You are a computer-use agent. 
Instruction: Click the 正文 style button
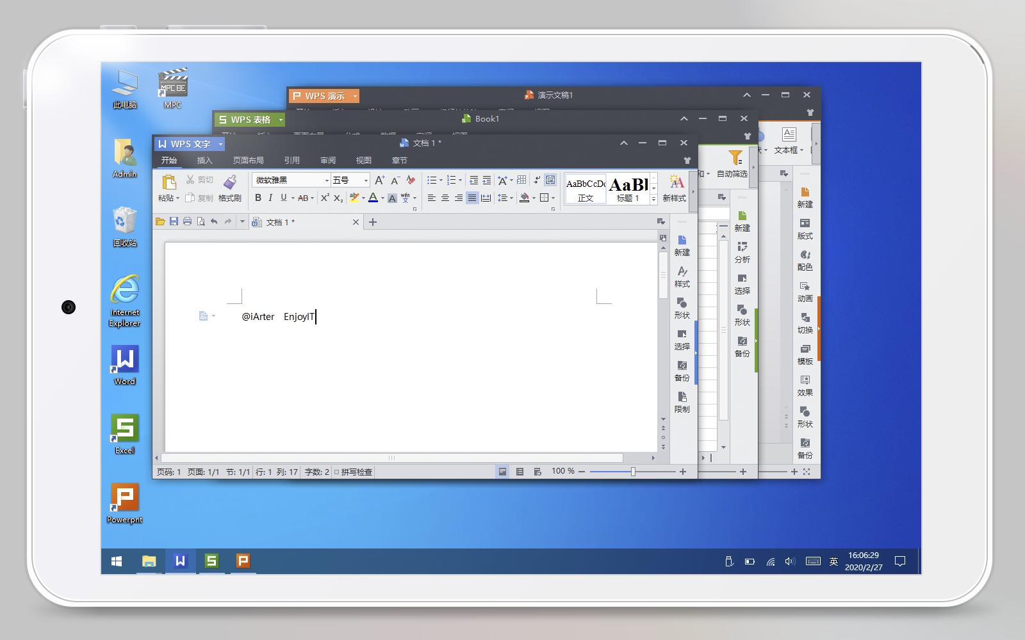[x=584, y=189]
